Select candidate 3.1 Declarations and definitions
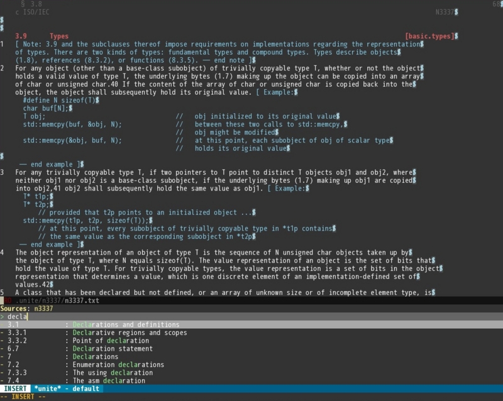 pos(251,324)
